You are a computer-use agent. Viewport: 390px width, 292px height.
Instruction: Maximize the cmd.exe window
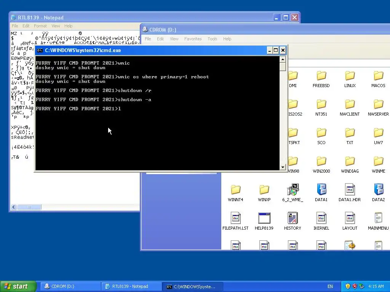pyautogui.click(x=276, y=51)
